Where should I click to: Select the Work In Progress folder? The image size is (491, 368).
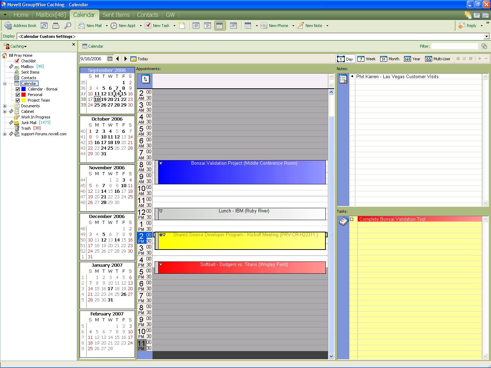pos(36,117)
